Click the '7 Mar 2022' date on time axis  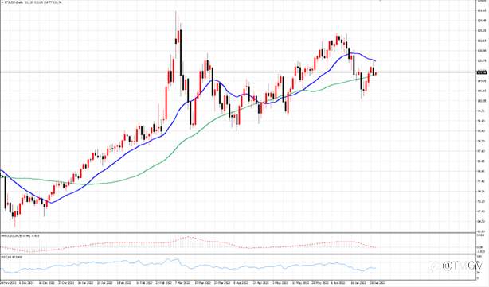point(182,283)
